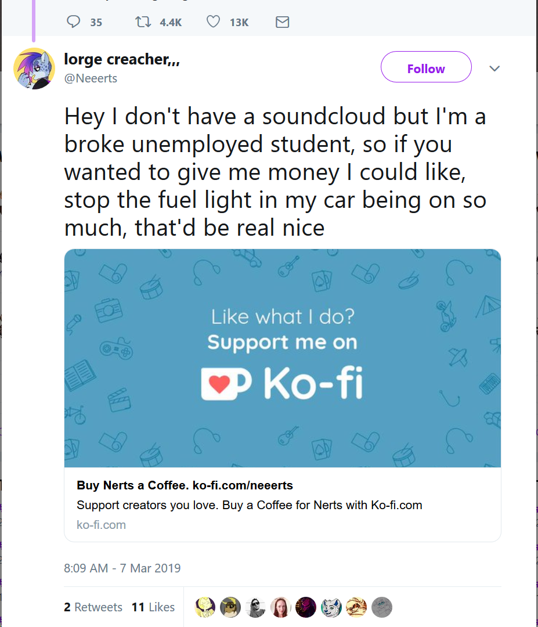Open Buy Nerts a Coffee link title

pyautogui.click(x=185, y=485)
